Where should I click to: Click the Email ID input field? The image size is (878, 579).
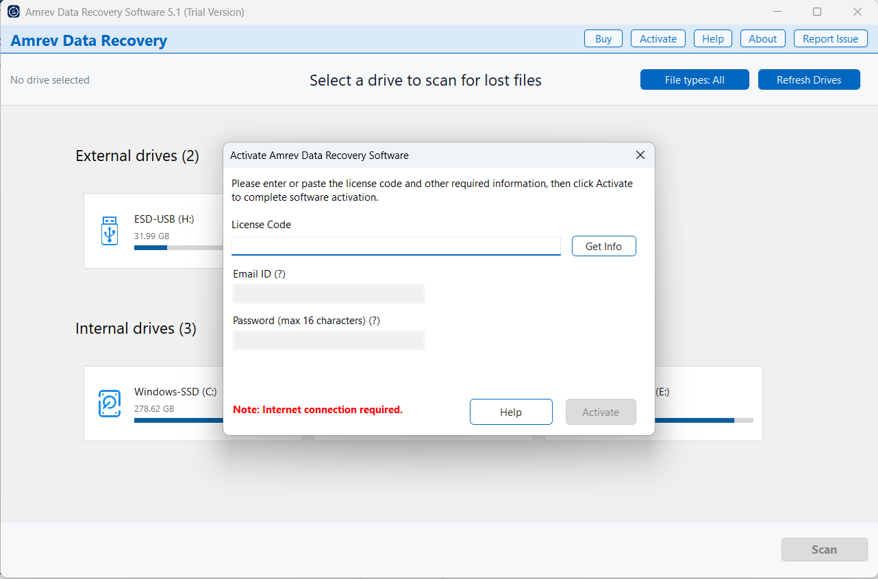(x=329, y=294)
